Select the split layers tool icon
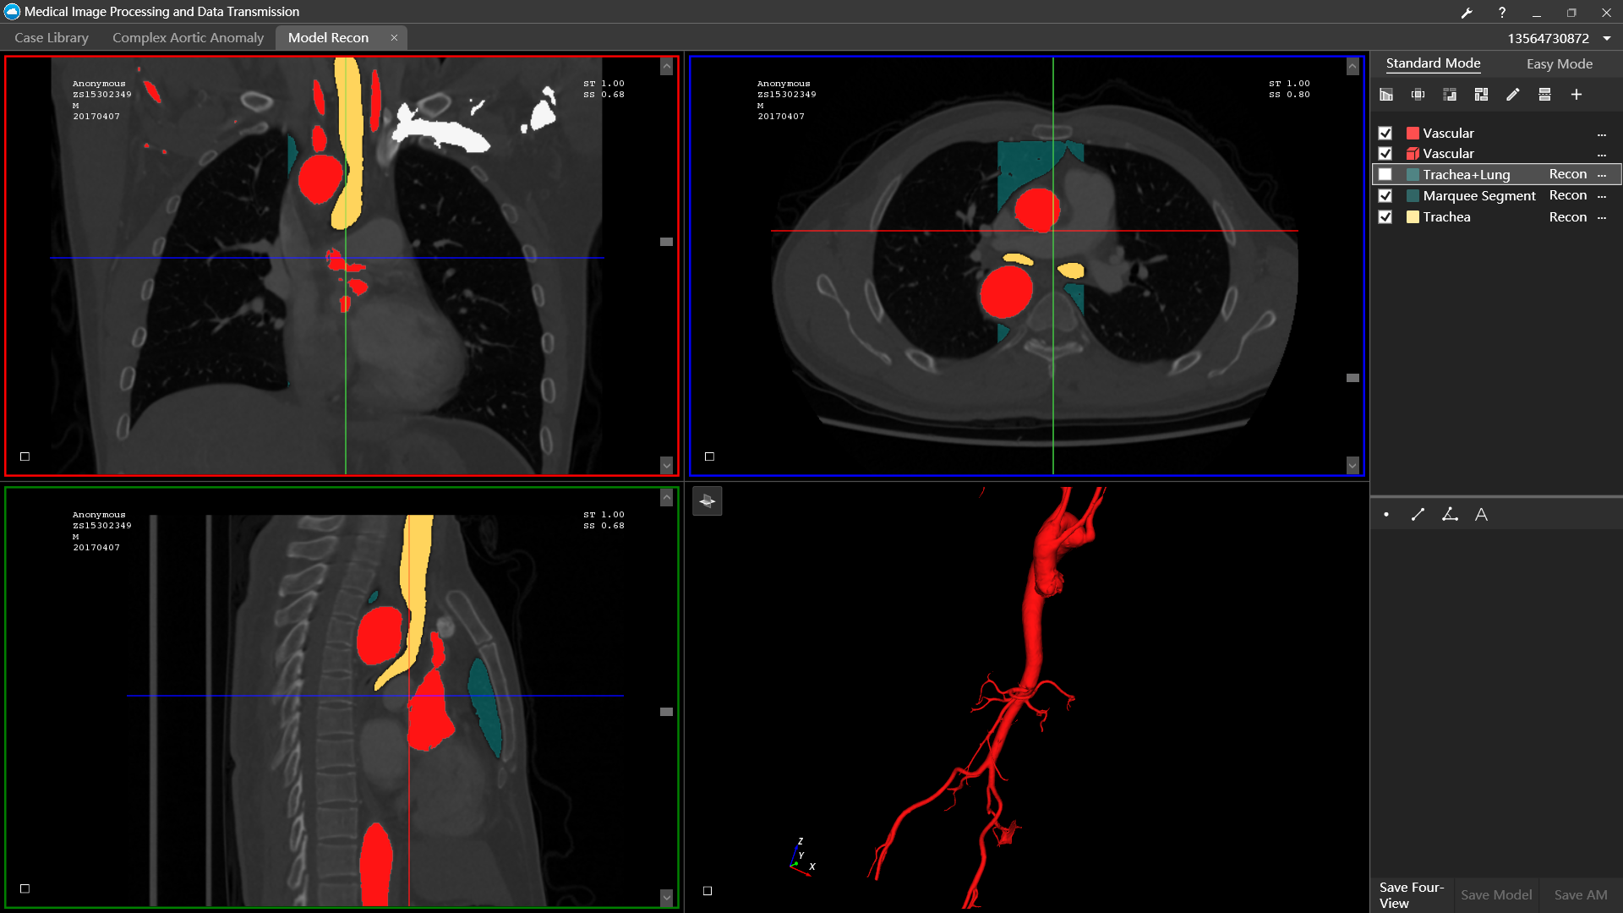Image resolution: width=1623 pixels, height=913 pixels. point(1544,95)
